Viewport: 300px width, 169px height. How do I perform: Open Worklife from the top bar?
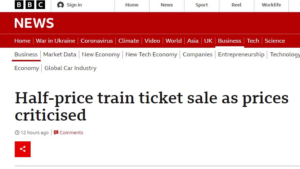pos(271,5)
